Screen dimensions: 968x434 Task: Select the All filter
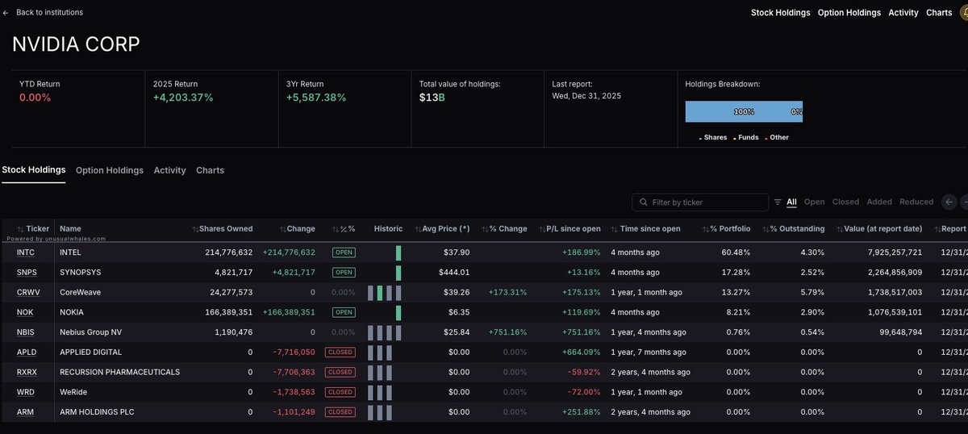point(792,202)
